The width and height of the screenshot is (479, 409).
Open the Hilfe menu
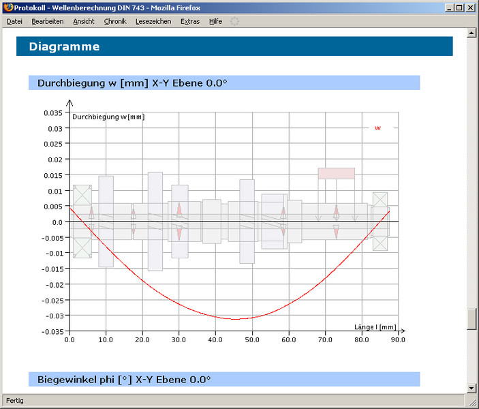pos(215,21)
